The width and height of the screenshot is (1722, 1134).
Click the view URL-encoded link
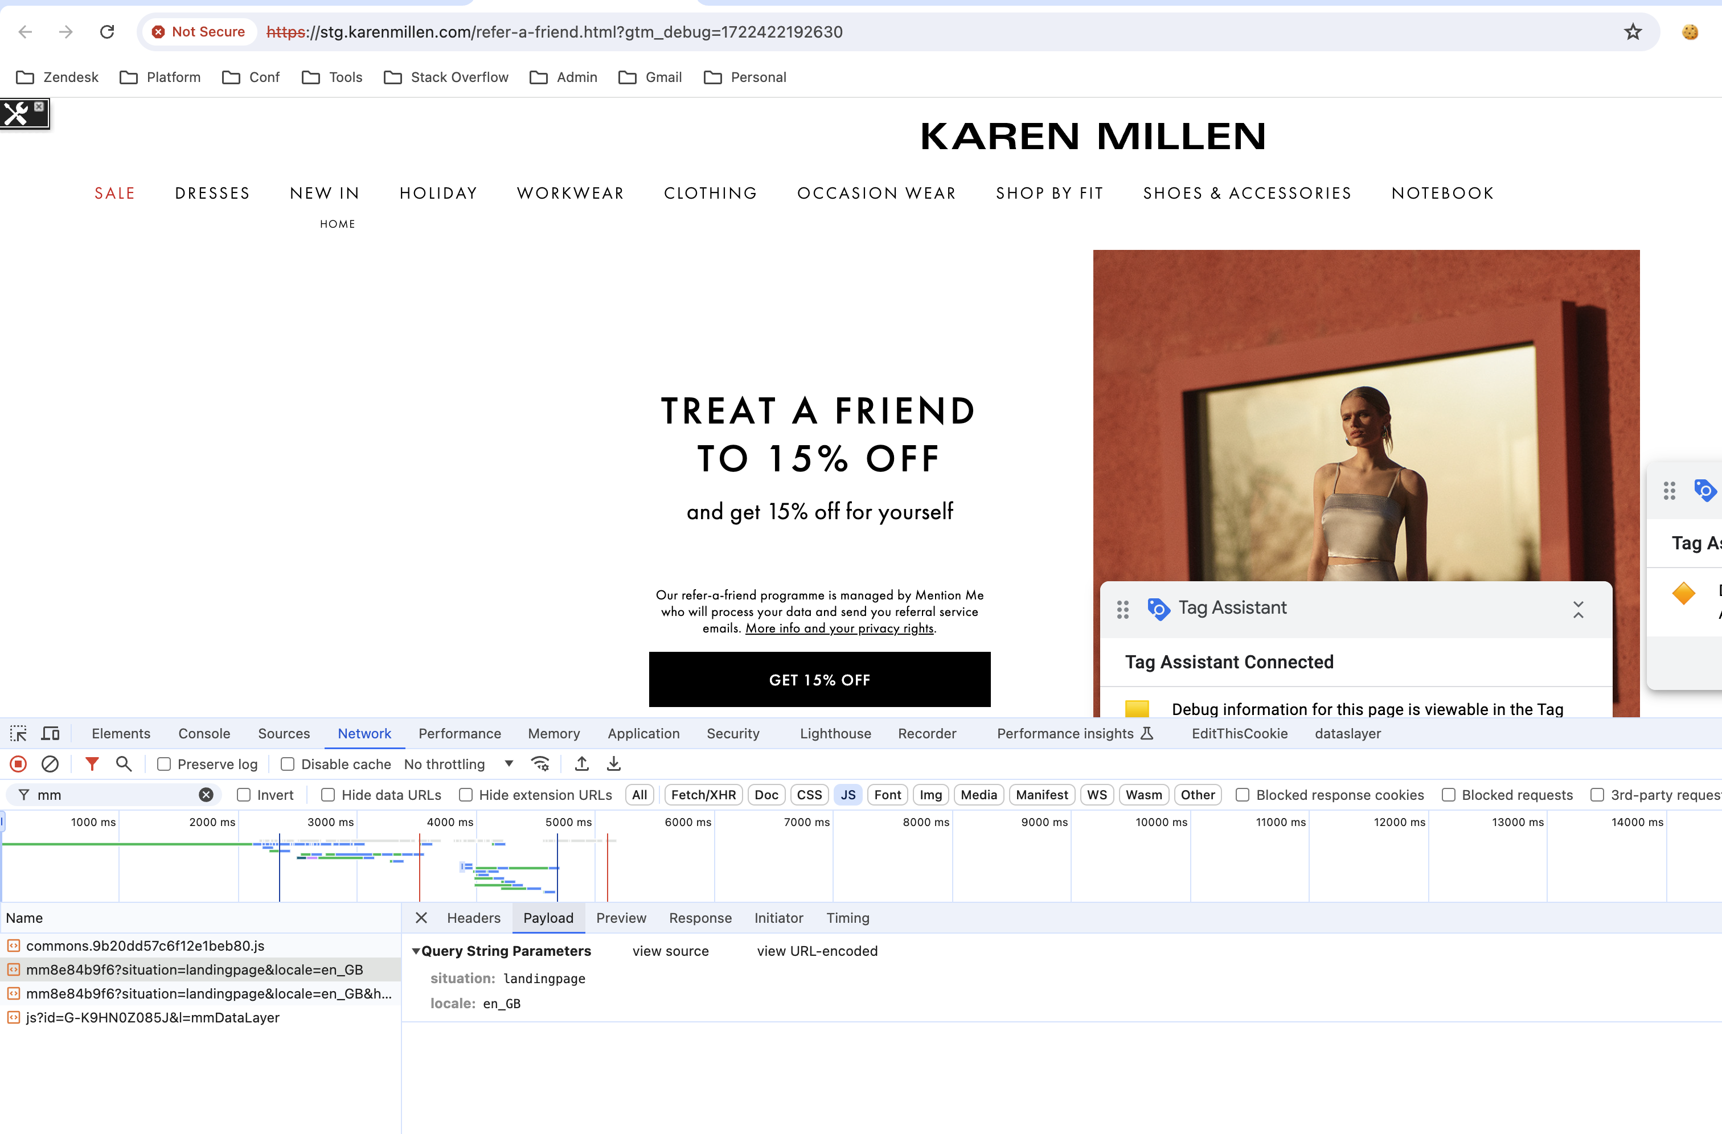[817, 952]
